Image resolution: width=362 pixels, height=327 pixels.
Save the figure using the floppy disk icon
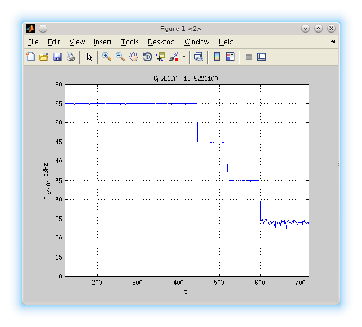[x=57, y=57]
